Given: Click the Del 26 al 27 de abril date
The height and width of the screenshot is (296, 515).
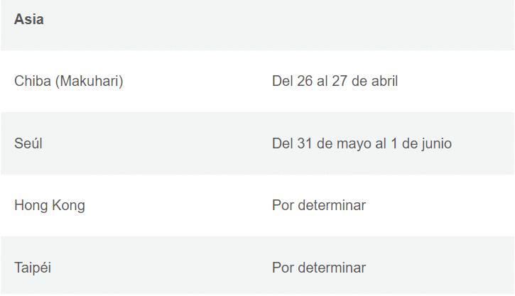Looking at the screenshot, I should (x=335, y=81).
